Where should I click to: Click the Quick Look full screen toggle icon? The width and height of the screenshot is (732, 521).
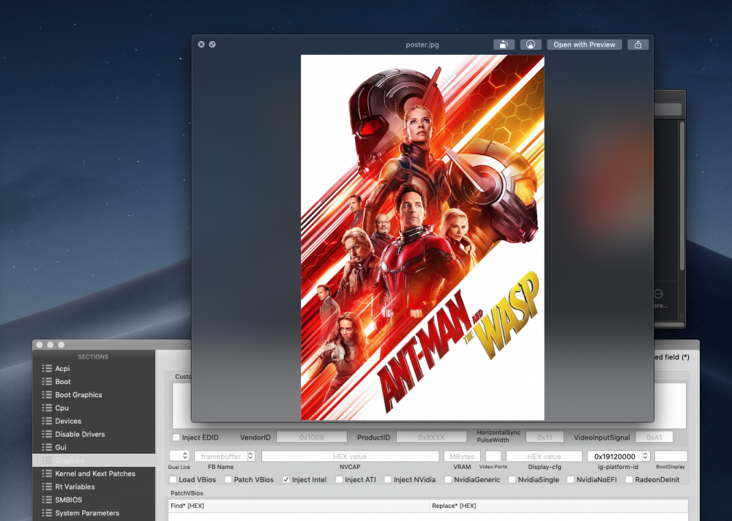click(212, 45)
